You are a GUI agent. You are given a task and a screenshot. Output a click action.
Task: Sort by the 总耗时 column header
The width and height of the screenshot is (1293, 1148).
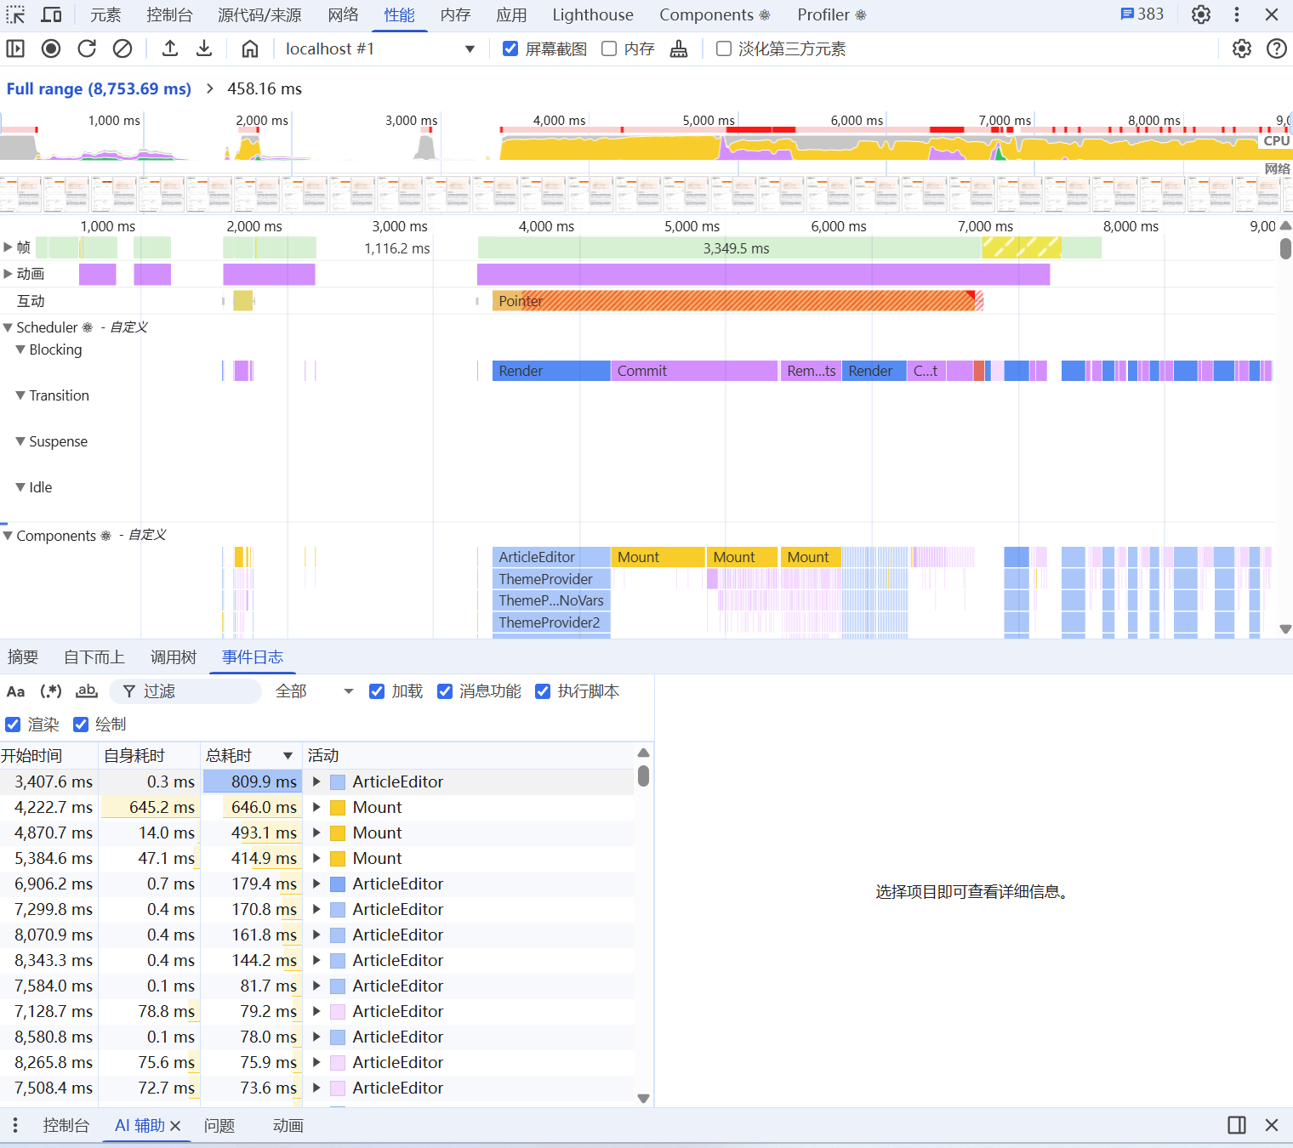pyautogui.click(x=250, y=756)
